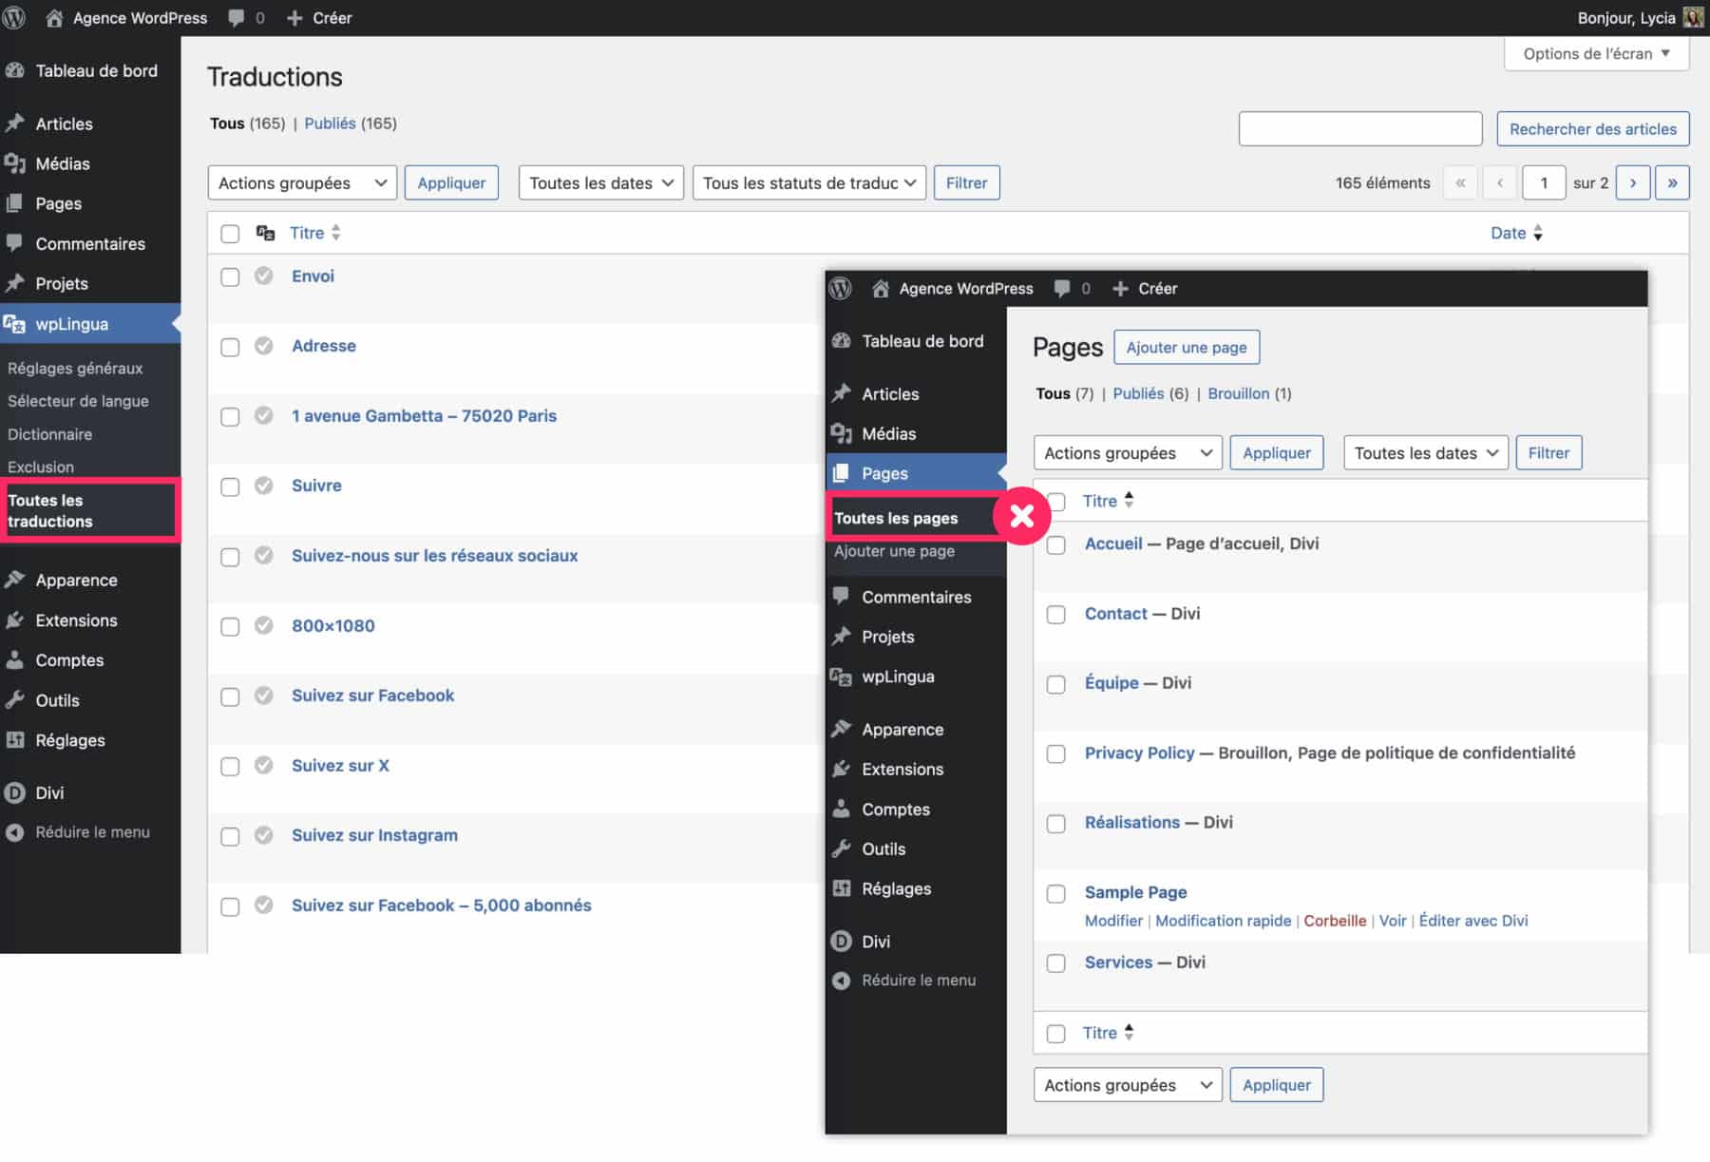Check the box for the Adresse translation
This screenshot has width=1710, height=1162.
click(x=230, y=347)
